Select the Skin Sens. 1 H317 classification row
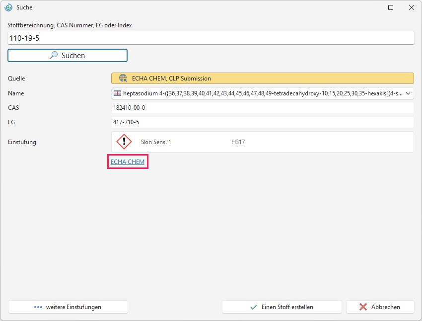The height and width of the screenshot is (321, 422). tap(263, 142)
